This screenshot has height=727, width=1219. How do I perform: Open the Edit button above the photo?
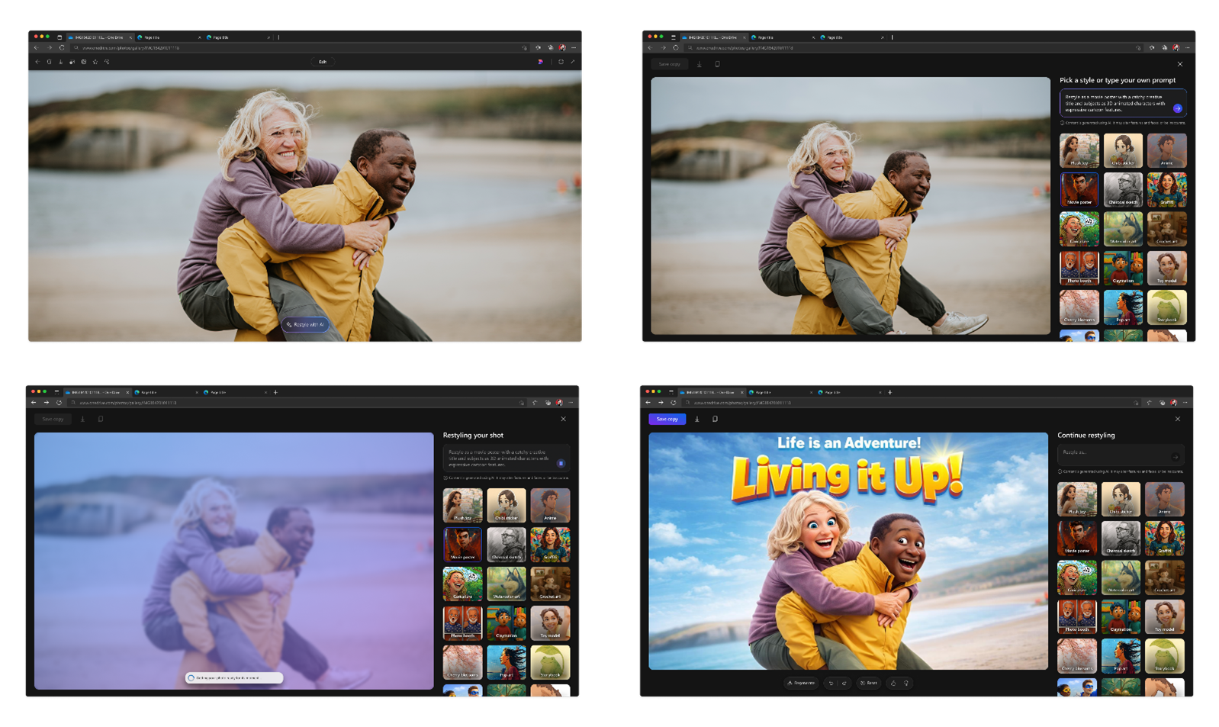tap(323, 62)
